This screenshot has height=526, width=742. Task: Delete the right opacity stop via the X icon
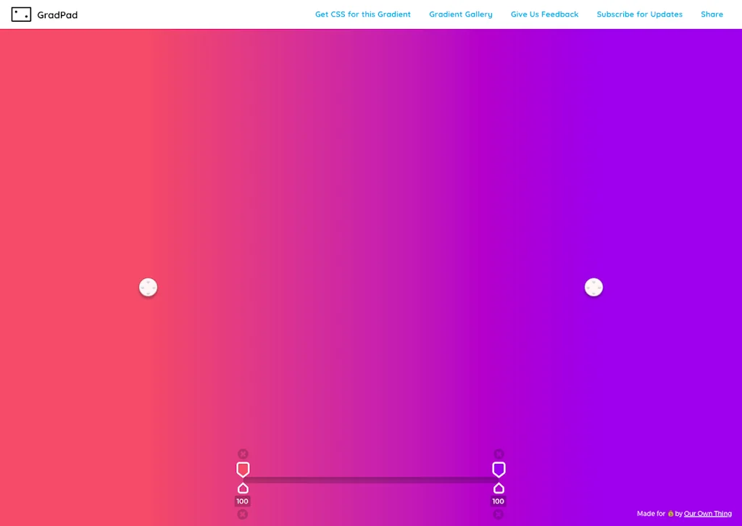(x=499, y=514)
